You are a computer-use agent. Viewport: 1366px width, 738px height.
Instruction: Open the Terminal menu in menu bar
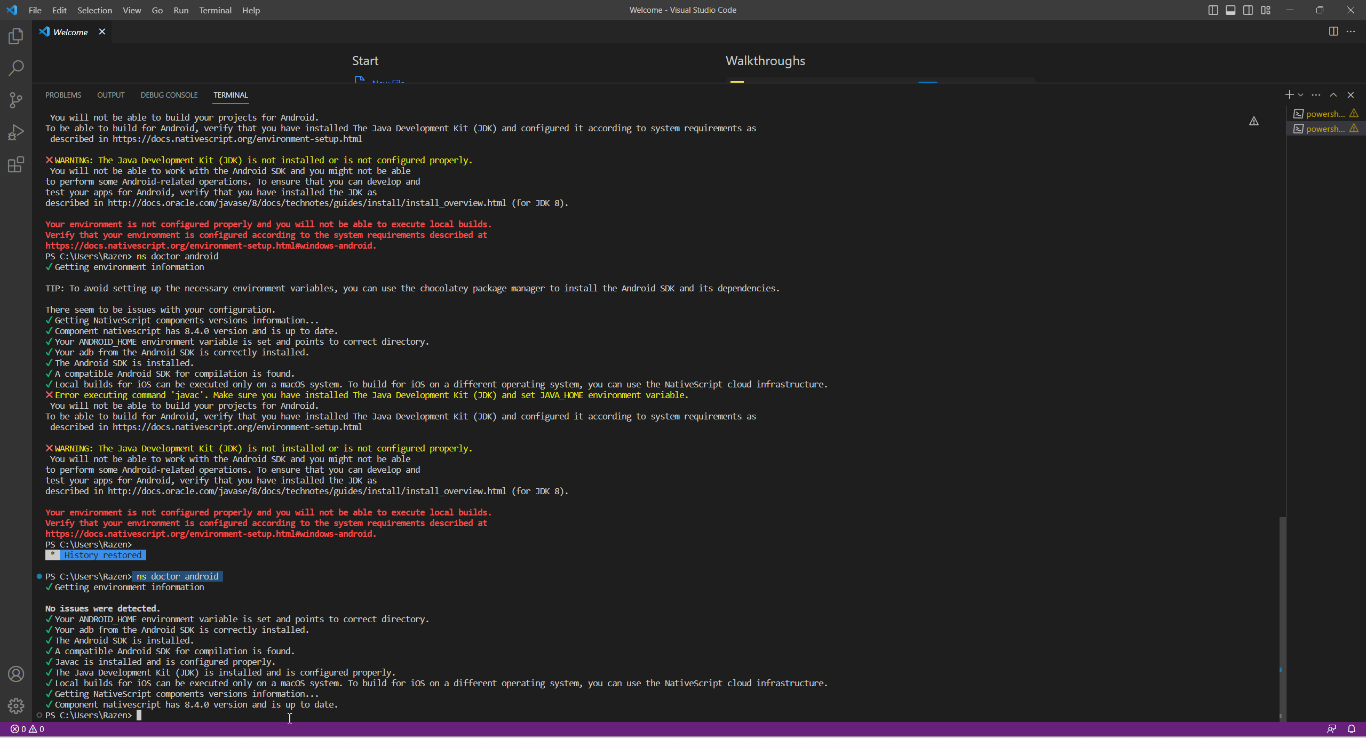click(215, 10)
